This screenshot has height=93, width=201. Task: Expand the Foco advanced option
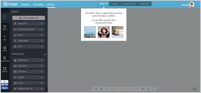click(x=29, y=83)
